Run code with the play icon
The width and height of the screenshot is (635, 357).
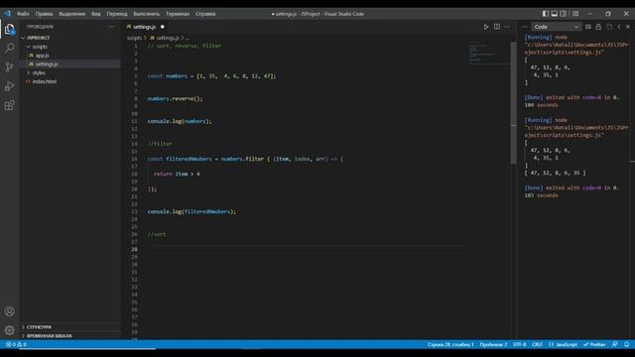click(486, 27)
